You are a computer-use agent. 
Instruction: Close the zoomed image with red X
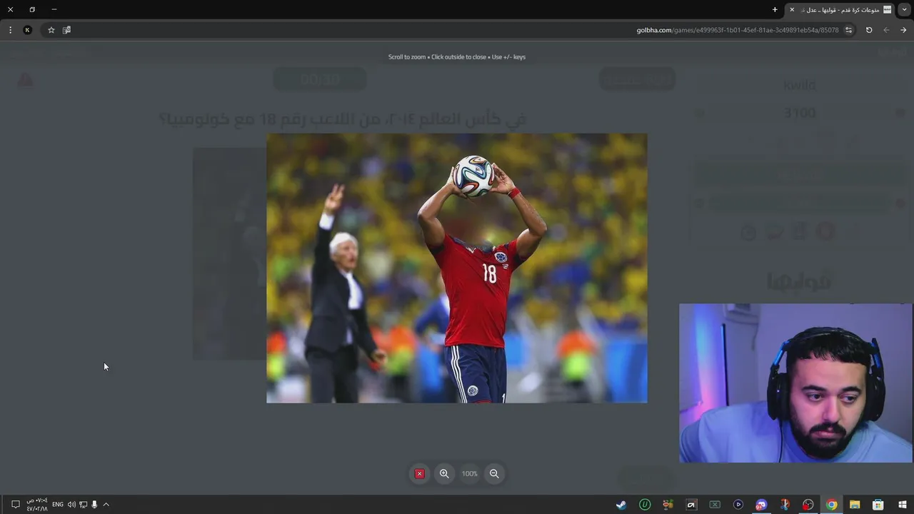pos(419,473)
